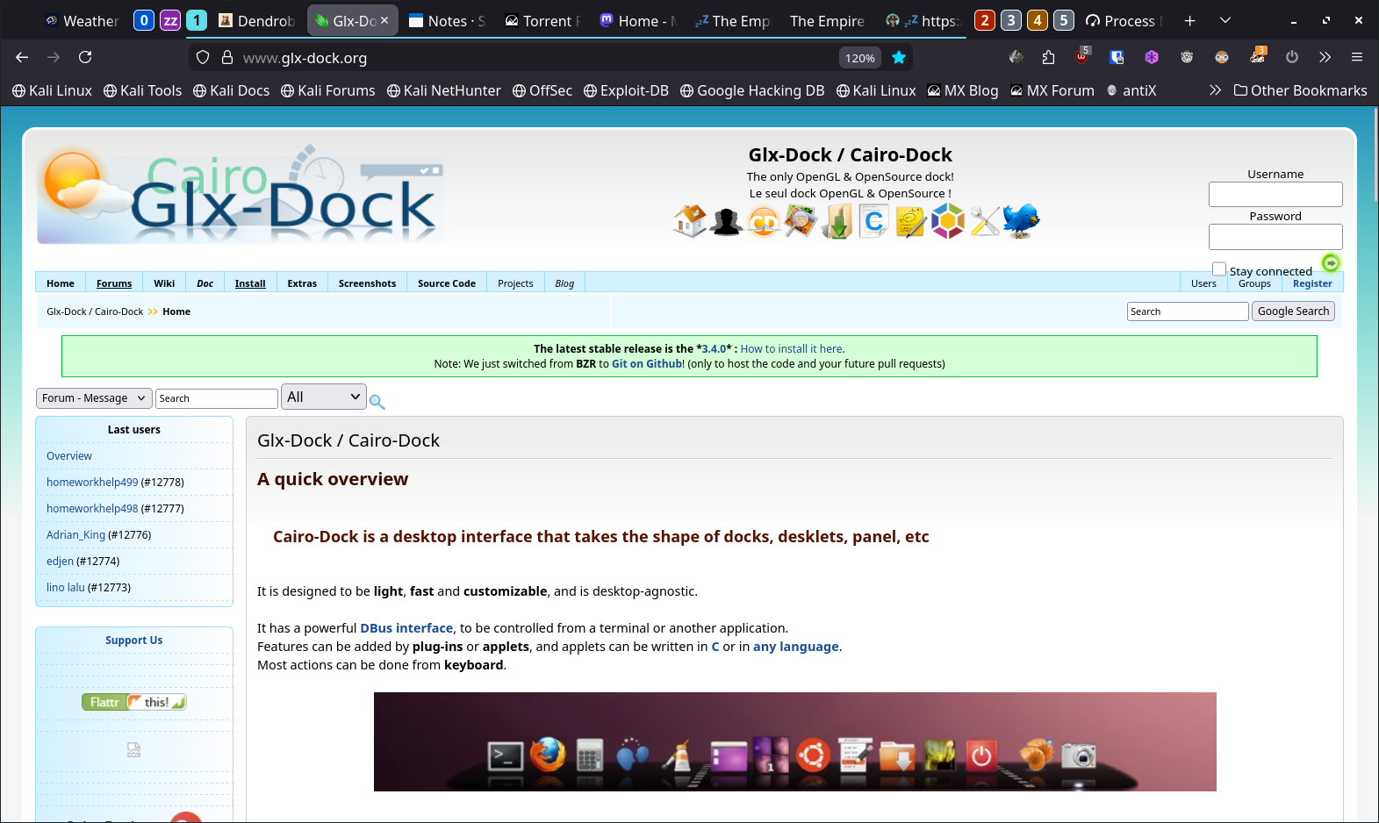Open the uBlock Origin extension icon
Screen dimensions: 1379x823
pos(1082,57)
